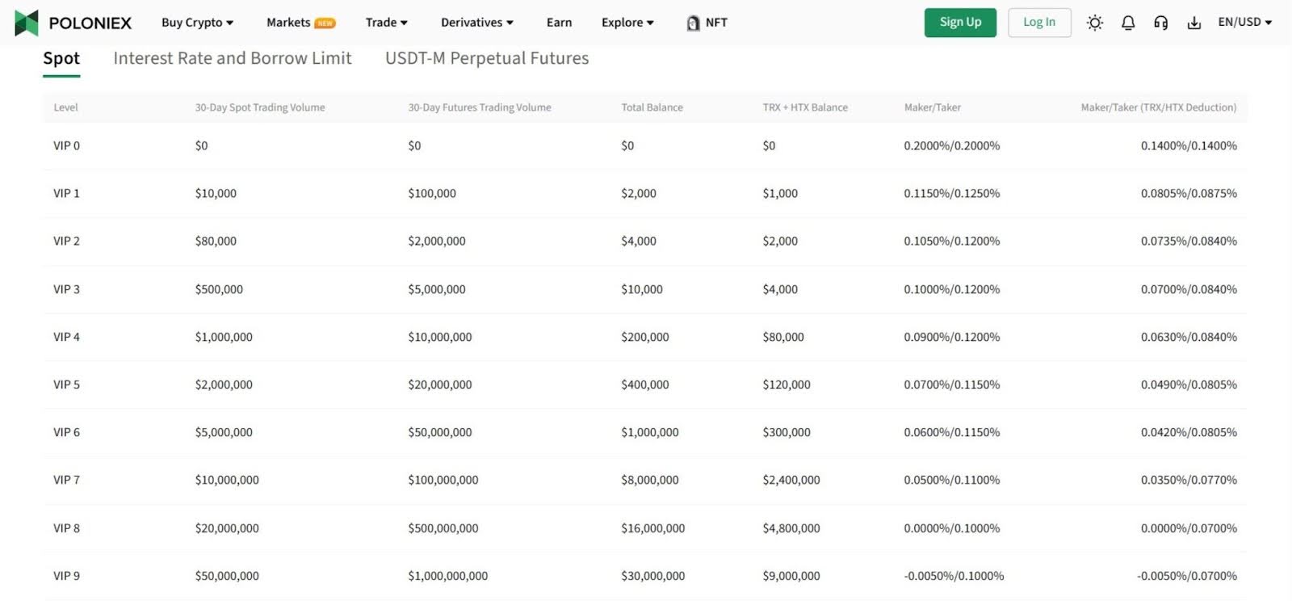Select the Spot tab
The height and width of the screenshot is (601, 1292).
pos(61,58)
